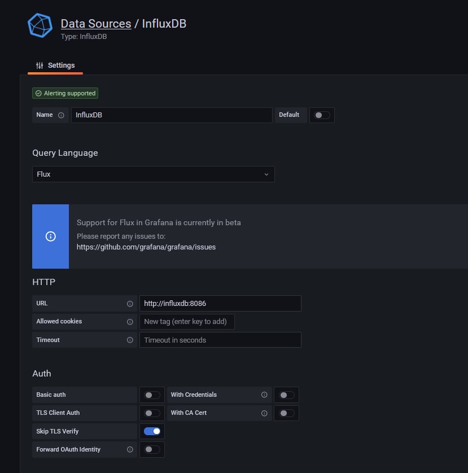This screenshot has width=468, height=473.
Task: Go to the Data Sources breadcrumb link
Action: [96, 24]
